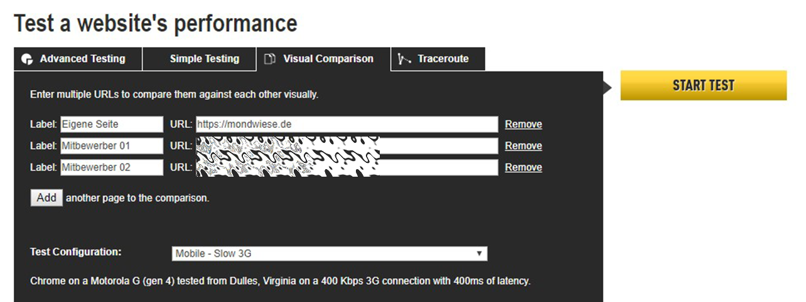Start the test with the yellow button
The image size is (806, 302).
[704, 85]
